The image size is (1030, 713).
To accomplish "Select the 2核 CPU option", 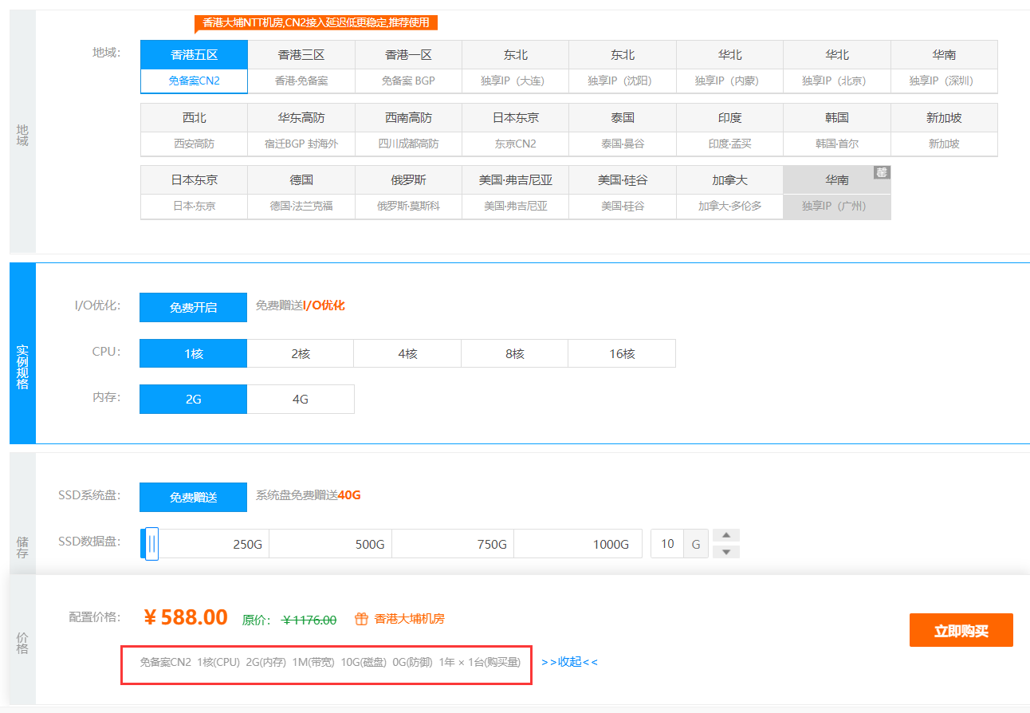I will pyautogui.click(x=301, y=353).
